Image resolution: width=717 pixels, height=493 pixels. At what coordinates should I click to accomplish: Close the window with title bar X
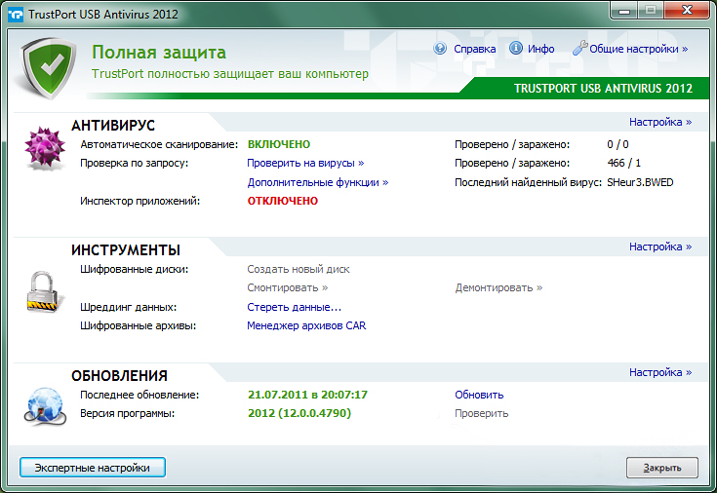687,11
